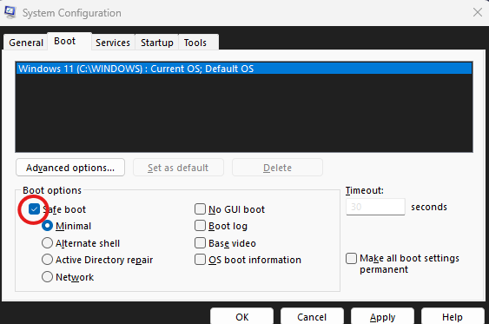Enable the No GUI boot checkbox
Screen dimensions: 489x324
200,209
